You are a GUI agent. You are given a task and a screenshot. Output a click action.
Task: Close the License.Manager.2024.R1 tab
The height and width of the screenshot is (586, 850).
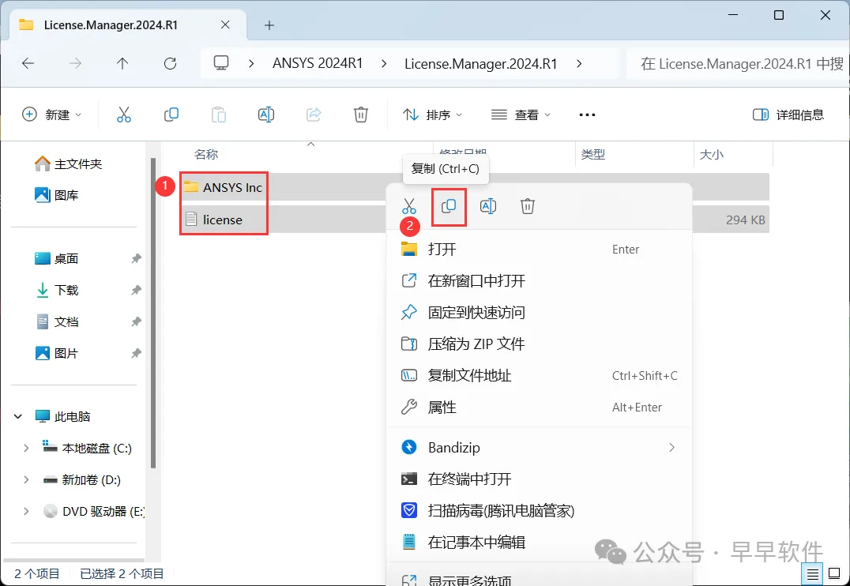pyautogui.click(x=225, y=25)
